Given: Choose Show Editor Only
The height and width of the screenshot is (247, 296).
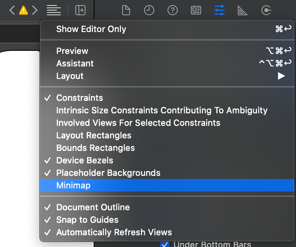Looking at the screenshot, I should click(167, 29).
